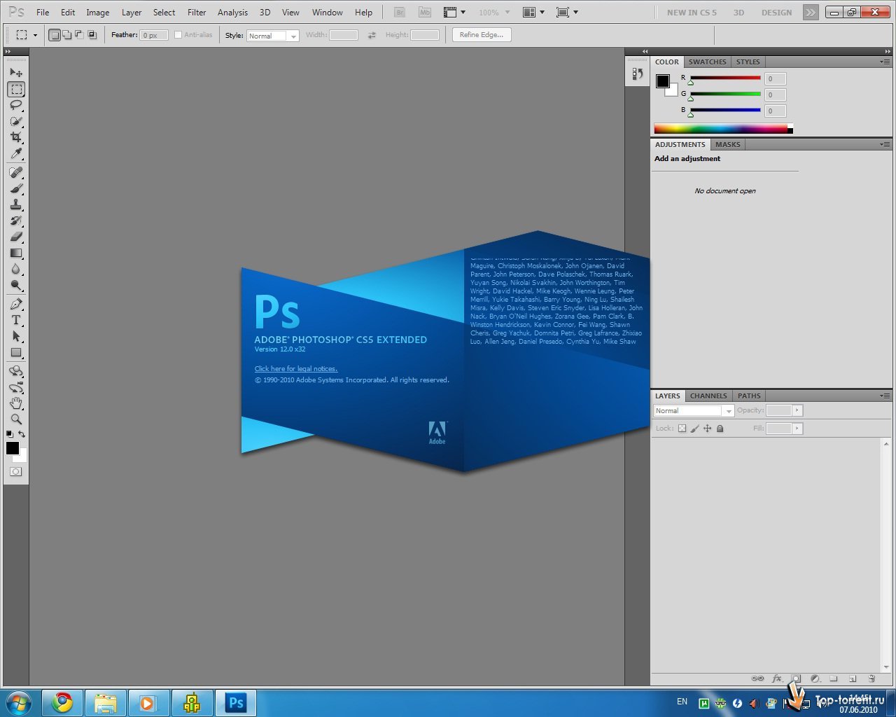The width and height of the screenshot is (896, 717).
Task: Open the layer blend mode dropdown
Action: coord(694,411)
